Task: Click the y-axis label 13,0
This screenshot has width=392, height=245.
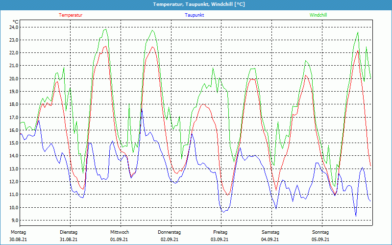Action: [14, 169]
